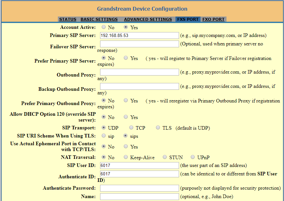The width and height of the screenshot is (284, 201).
Task: Focus the Authenticate Password field
Action: (139, 188)
